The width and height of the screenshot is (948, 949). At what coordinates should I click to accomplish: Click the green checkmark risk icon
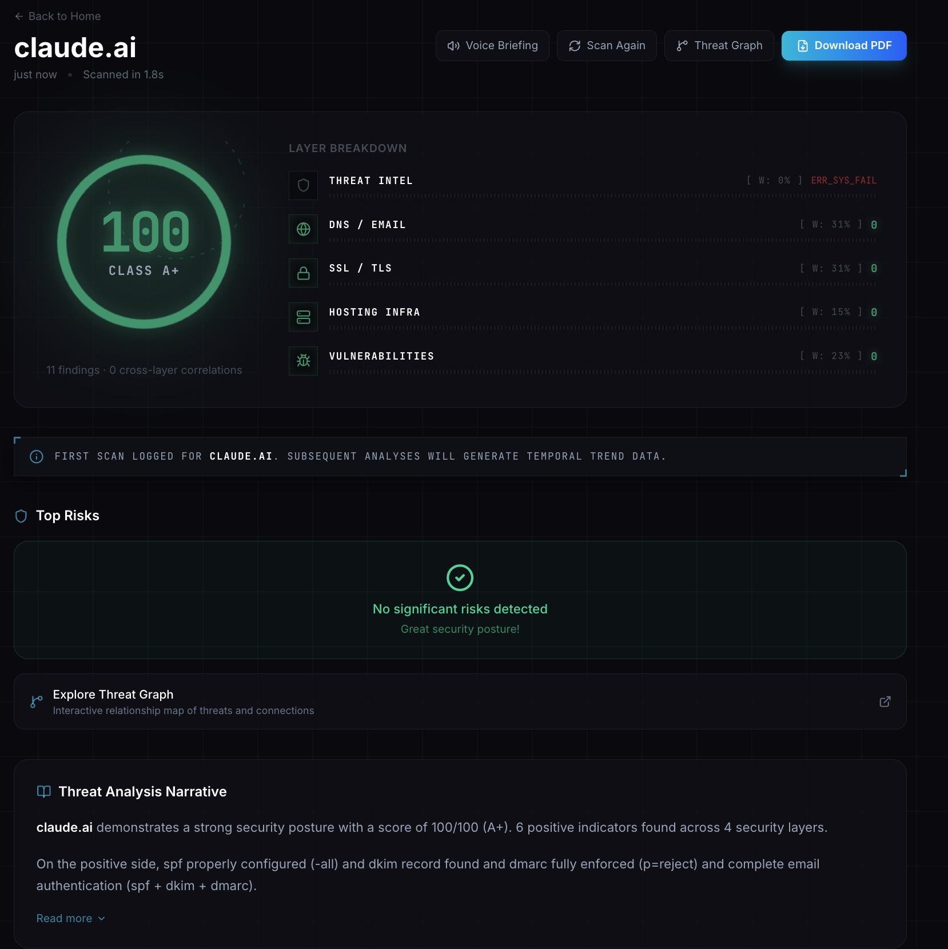point(460,577)
